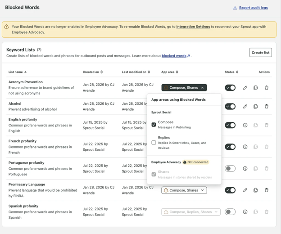Image resolution: width=281 pixels, height=234 pixels.
Task: Click the Sprout Social section label in popup
Action: (x=161, y=112)
